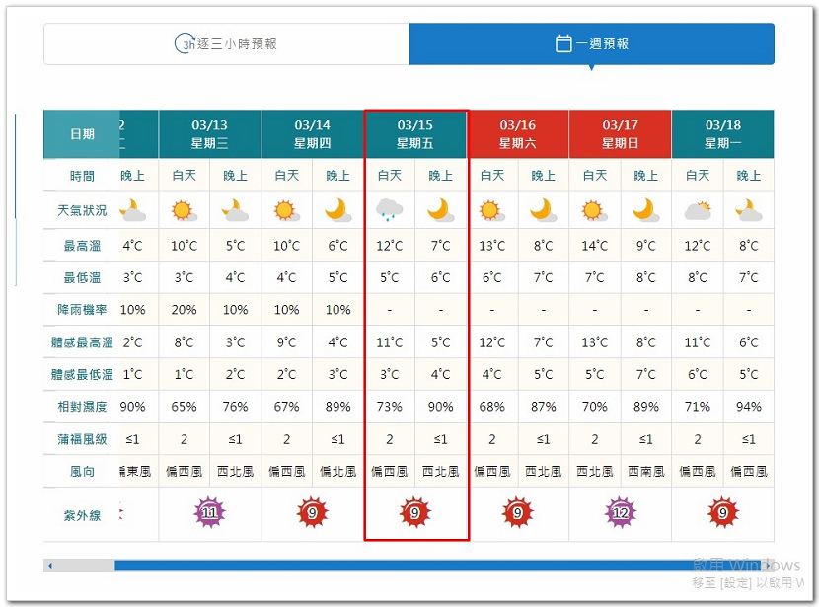Click the 71% relative humidity value
819x607 pixels.
coord(698,407)
